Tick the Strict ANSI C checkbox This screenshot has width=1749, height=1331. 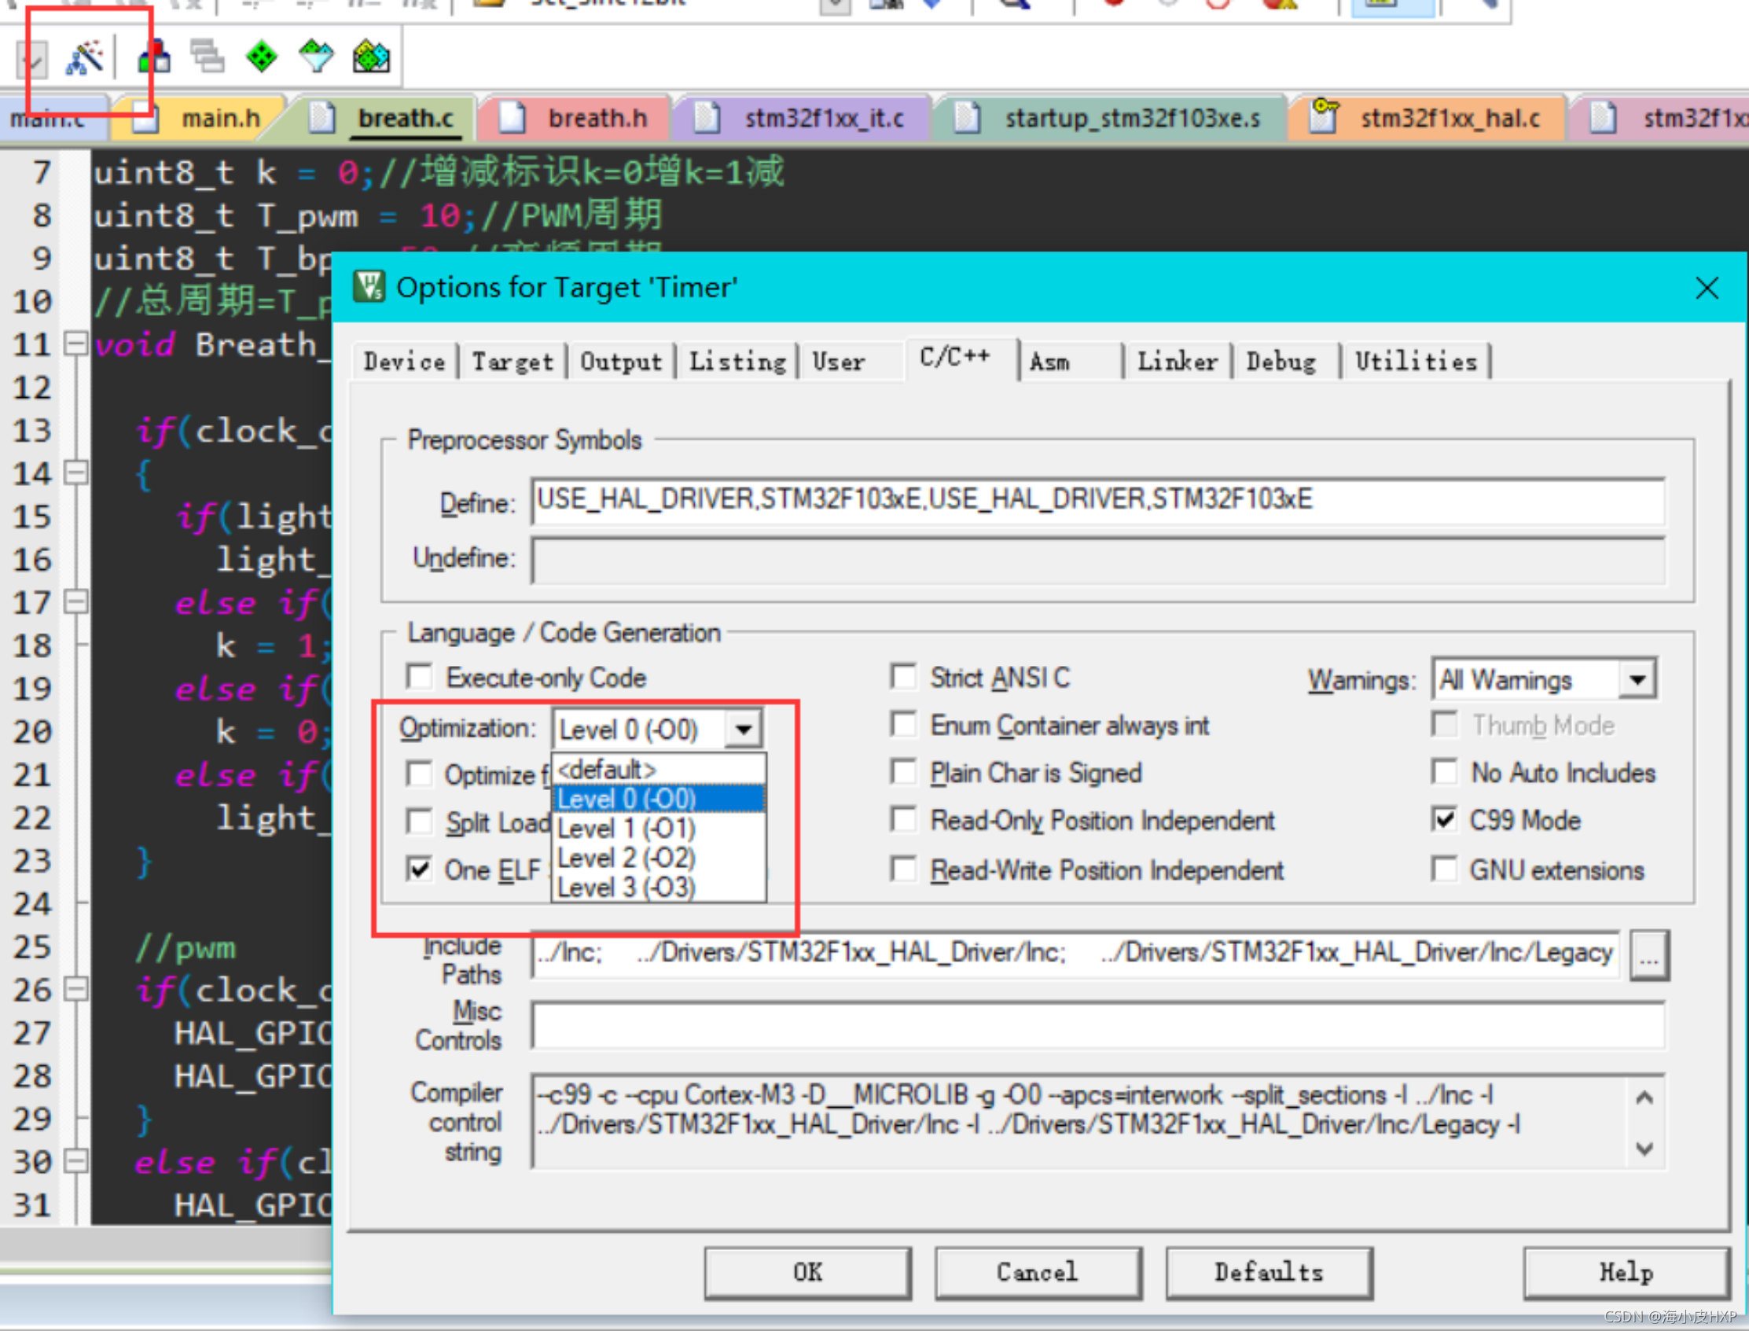(x=903, y=678)
